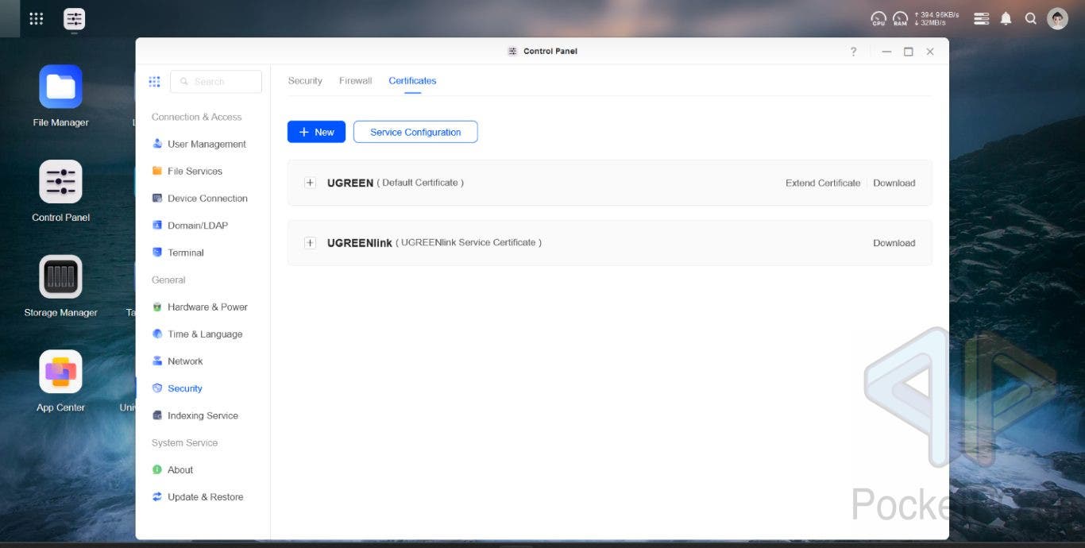Click the search magnifier in top bar
This screenshot has width=1085, height=548.
[1031, 18]
